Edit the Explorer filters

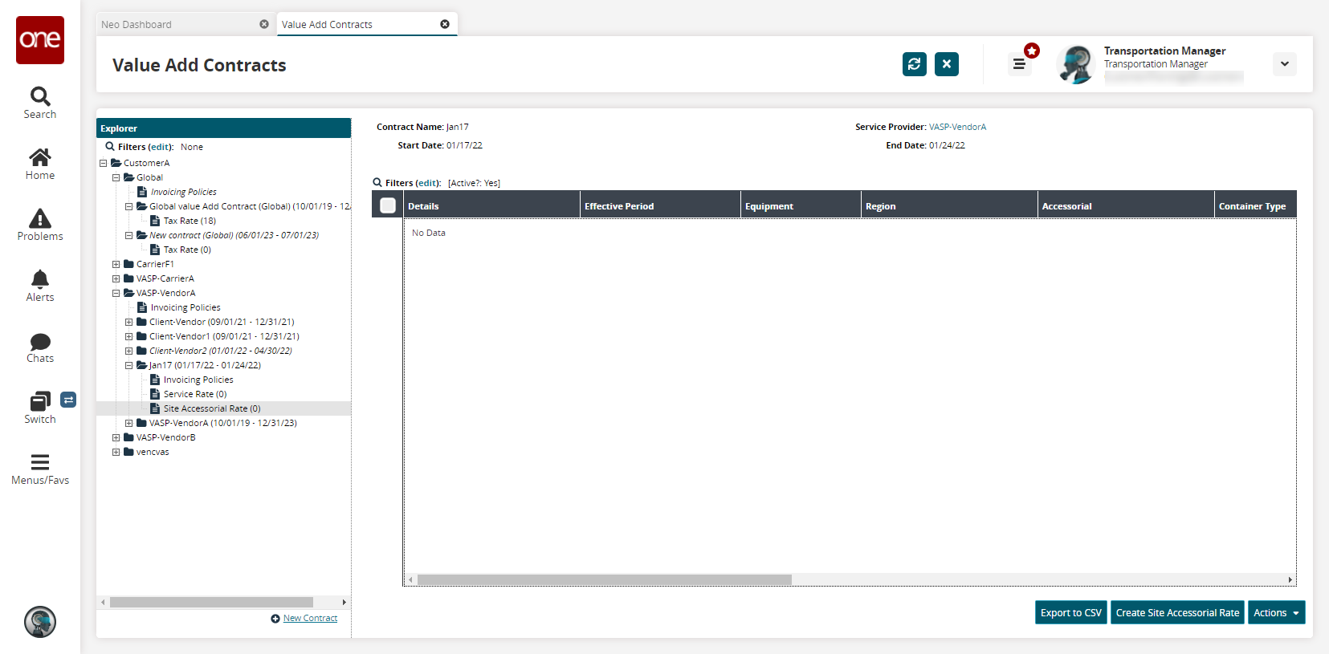161,147
